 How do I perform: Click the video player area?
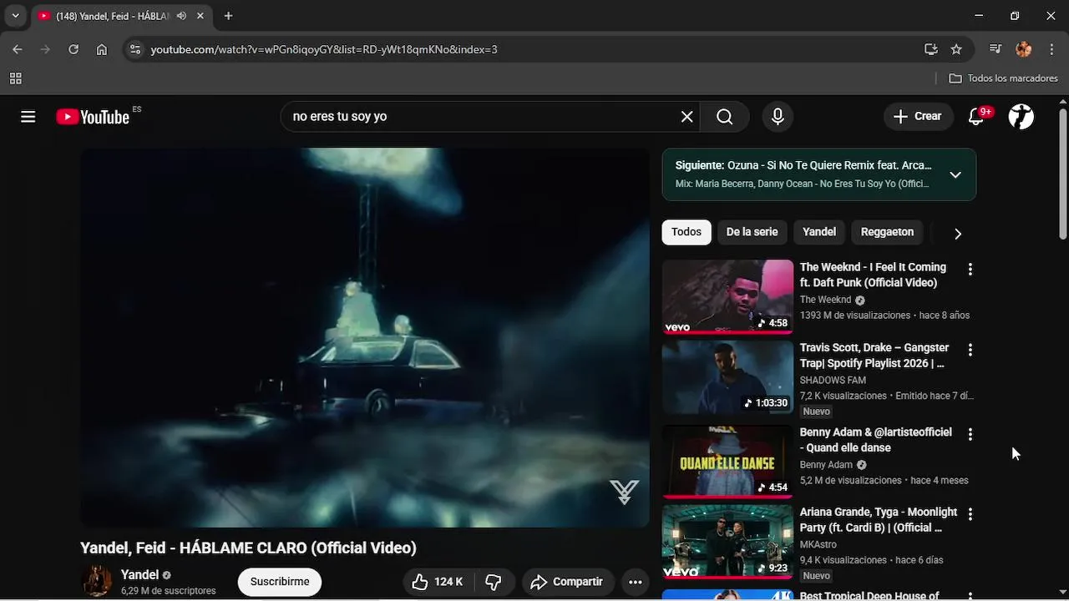pos(365,338)
